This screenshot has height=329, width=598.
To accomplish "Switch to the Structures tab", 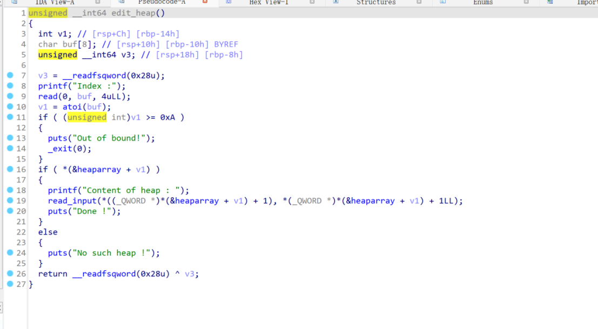I will coord(376,2).
